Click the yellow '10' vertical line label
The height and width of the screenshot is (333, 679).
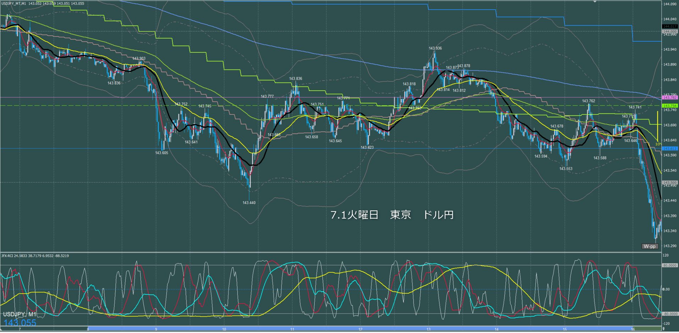[657, 144]
